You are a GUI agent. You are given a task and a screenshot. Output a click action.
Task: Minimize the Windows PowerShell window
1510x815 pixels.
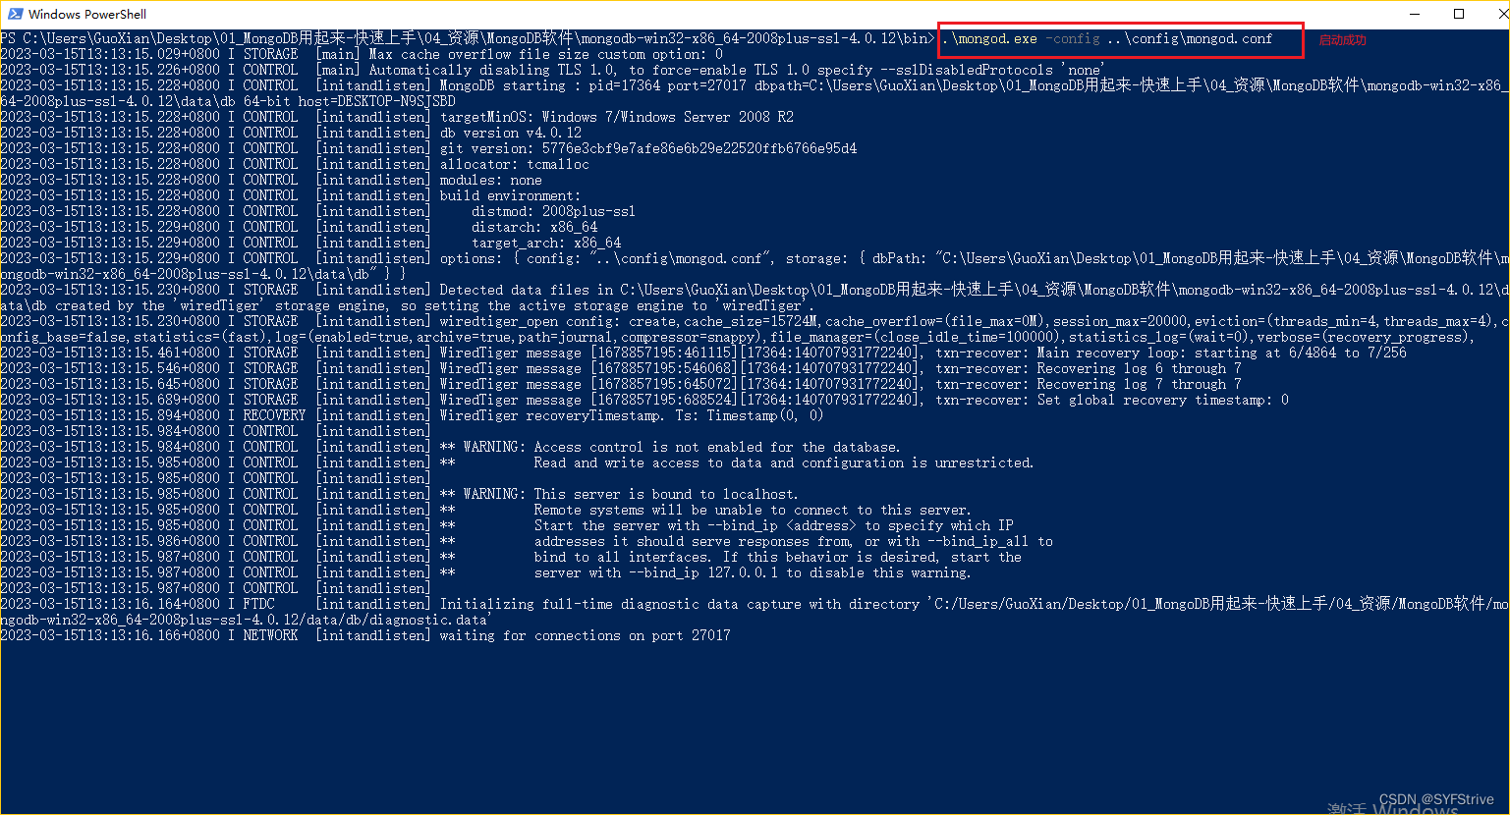(1416, 14)
